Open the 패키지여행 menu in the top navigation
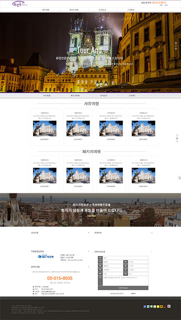The width and height of the screenshot is (181, 320). pos(72,10)
